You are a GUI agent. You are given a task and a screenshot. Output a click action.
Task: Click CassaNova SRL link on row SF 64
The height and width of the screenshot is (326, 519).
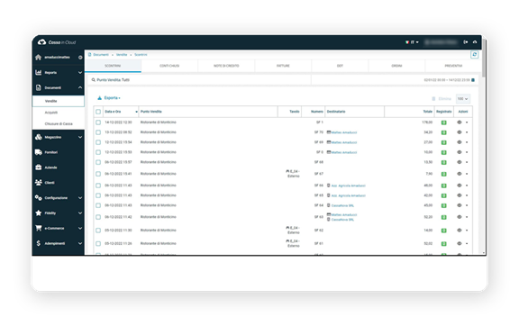coord(342,205)
